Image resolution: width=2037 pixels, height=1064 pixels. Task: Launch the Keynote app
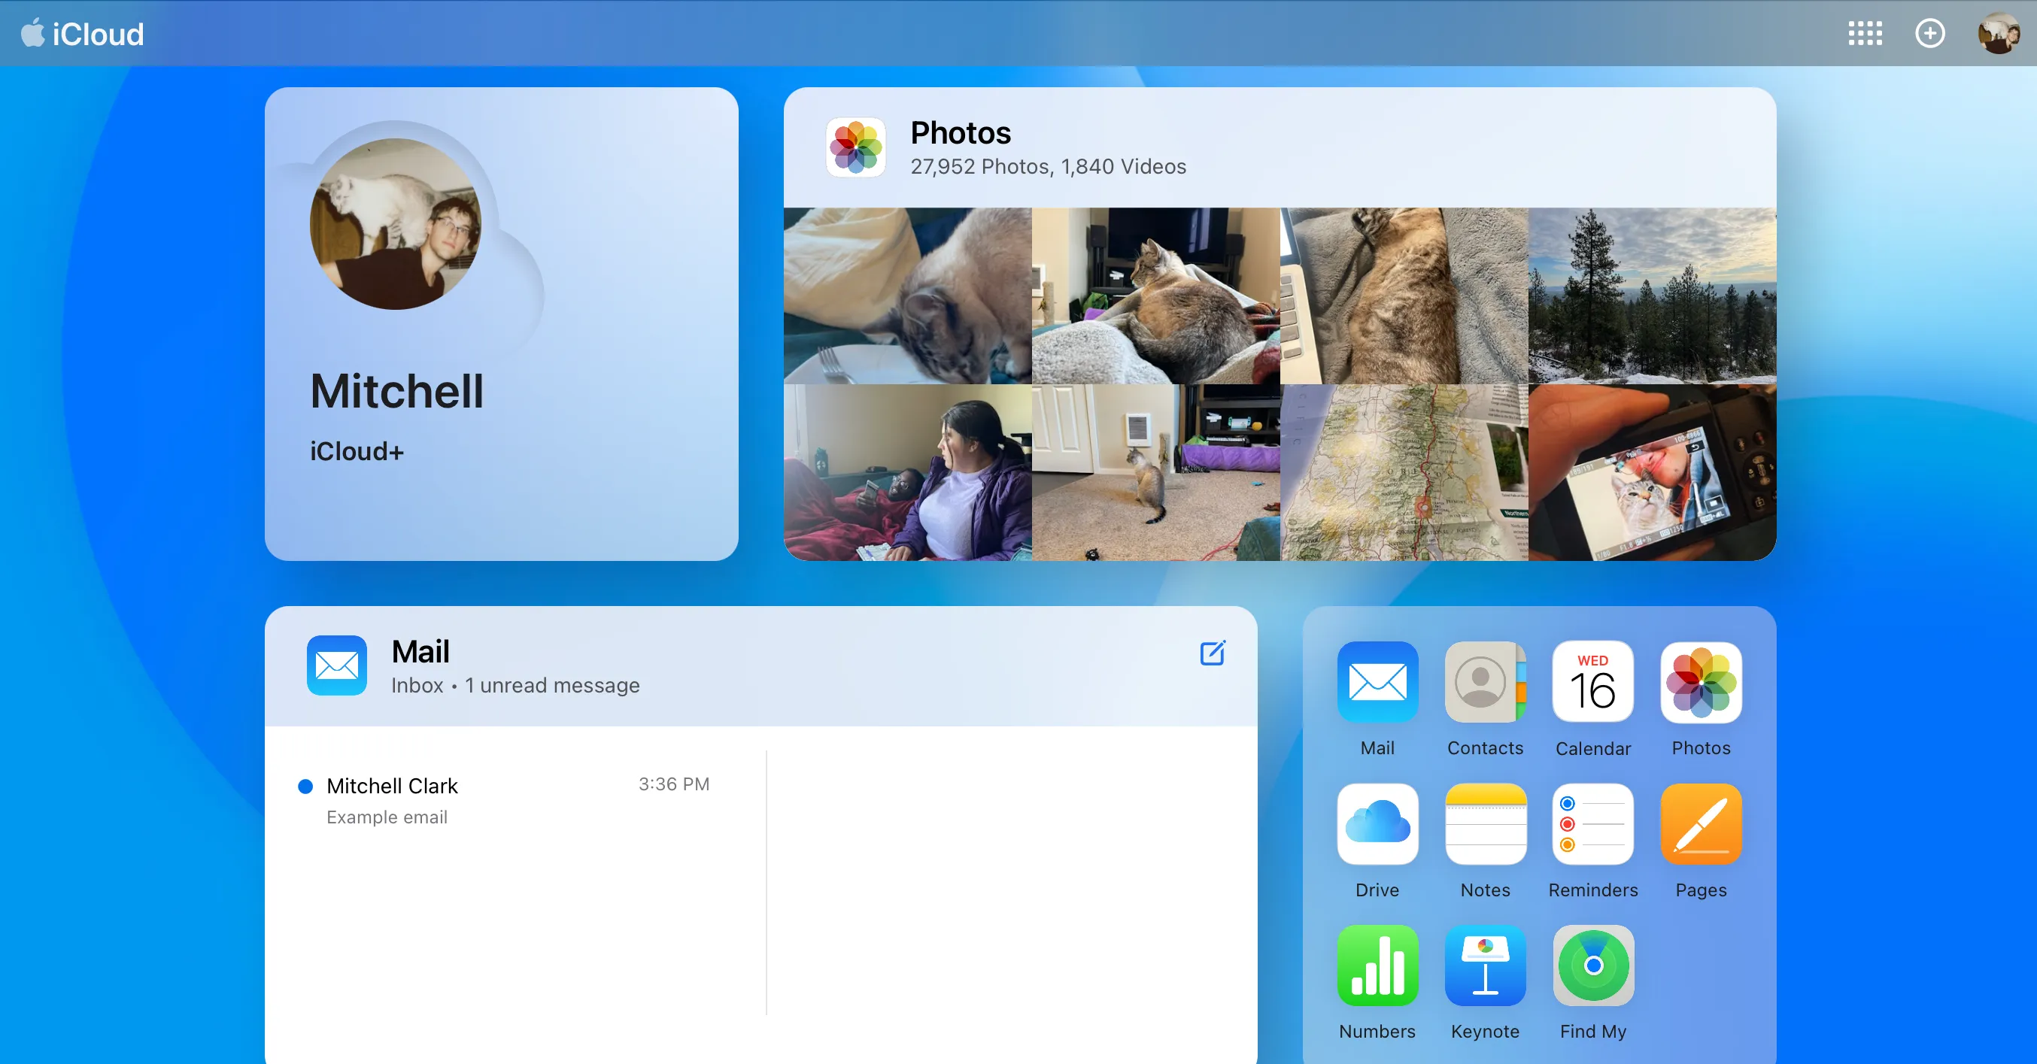pos(1485,965)
